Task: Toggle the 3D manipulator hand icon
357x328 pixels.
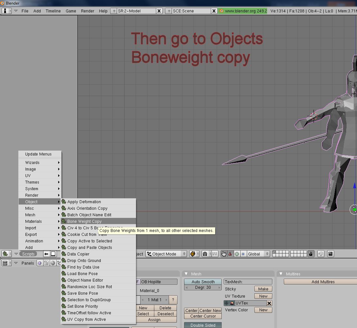Action: (x=224, y=254)
